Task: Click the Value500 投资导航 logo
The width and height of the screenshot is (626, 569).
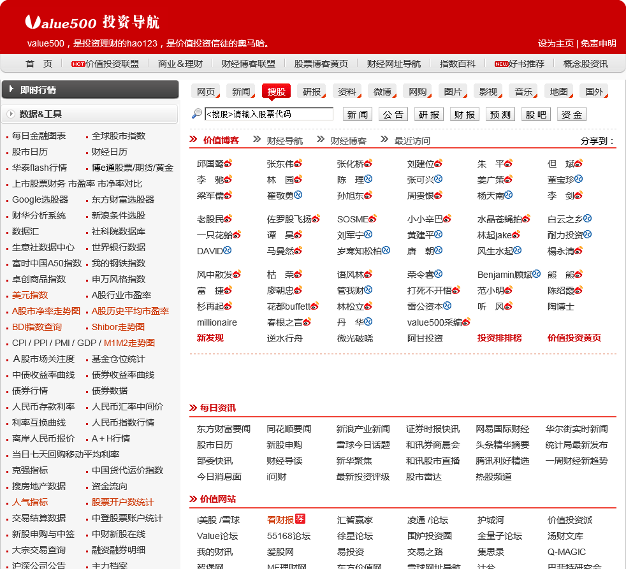Action: point(92,22)
